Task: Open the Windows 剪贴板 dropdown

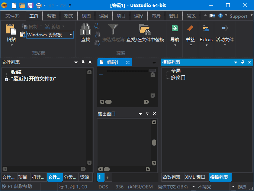Action: (x=71, y=35)
